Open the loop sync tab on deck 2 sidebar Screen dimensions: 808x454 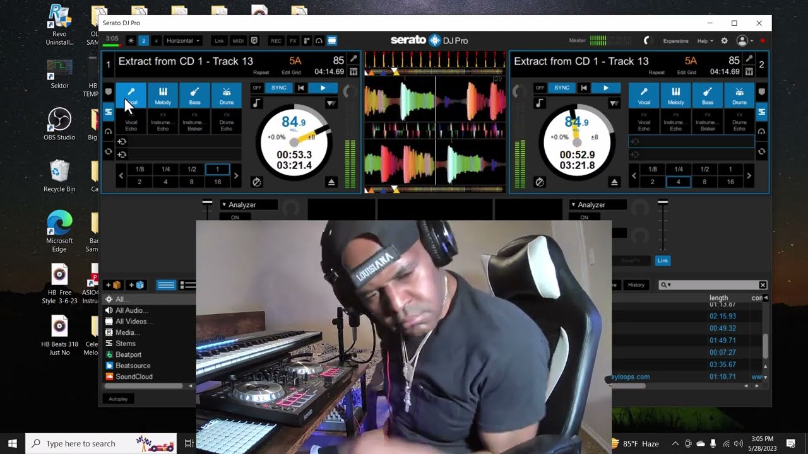click(x=762, y=151)
